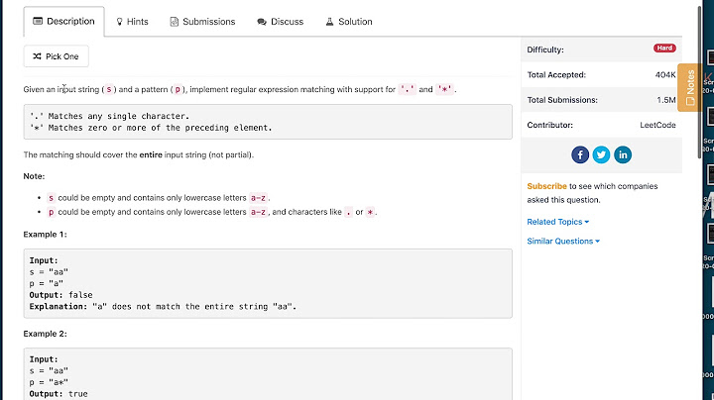Switch to the Hints tab
This screenshot has width=714, height=400.
click(132, 22)
